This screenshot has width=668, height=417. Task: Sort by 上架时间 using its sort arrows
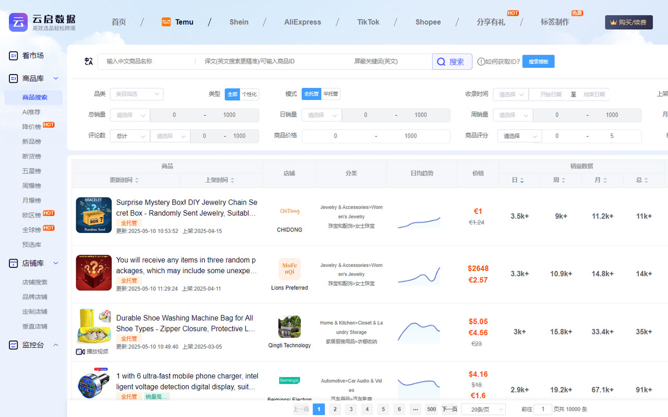pos(232,180)
